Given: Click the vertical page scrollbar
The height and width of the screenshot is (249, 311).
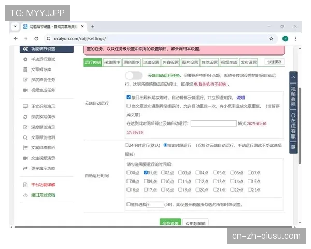Looking at the screenshot, I should click(300, 126).
